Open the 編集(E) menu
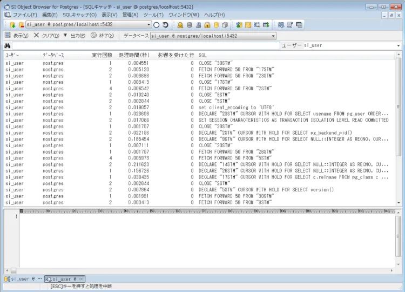The image size is (405, 292). (50, 15)
